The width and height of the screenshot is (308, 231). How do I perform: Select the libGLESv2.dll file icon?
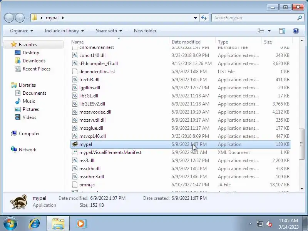tap(75, 104)
